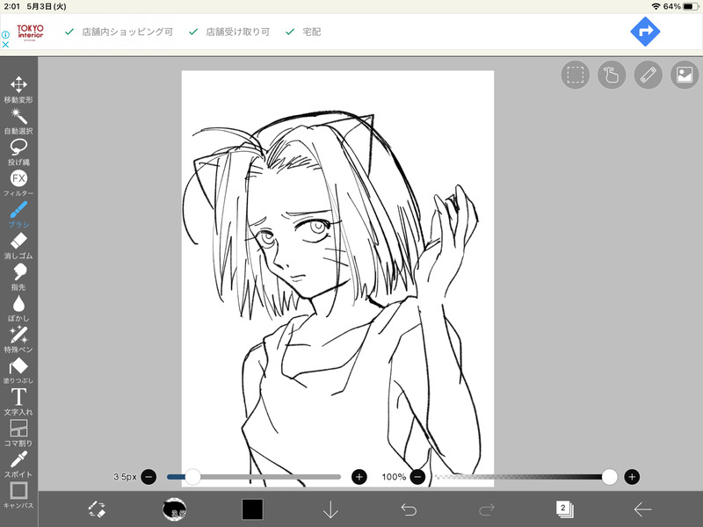Image resolution: width=703 pixels, height=527 pixels.
Task: Open the FX フィルター filter tool
Action: (x=18, y=184)
